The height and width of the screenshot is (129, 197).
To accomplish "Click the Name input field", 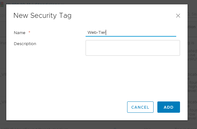I will [x=131, y=32].
